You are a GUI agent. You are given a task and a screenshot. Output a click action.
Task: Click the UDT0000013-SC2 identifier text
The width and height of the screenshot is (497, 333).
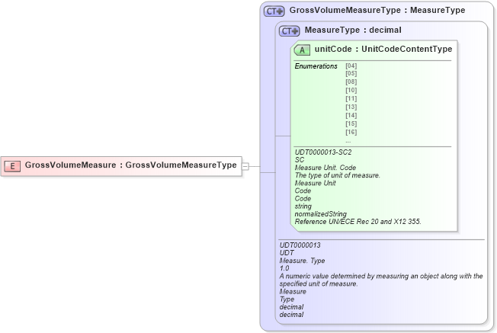(323, 152)
